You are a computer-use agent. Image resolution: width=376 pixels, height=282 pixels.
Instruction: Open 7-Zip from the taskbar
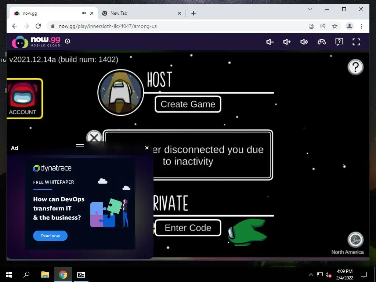coord(81,275)
